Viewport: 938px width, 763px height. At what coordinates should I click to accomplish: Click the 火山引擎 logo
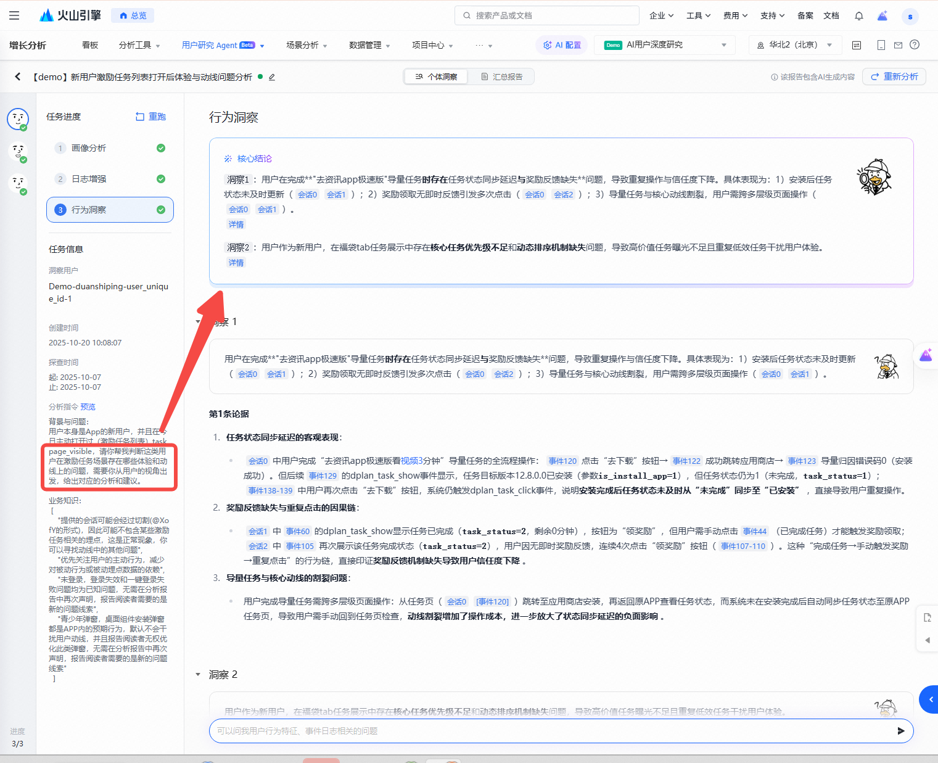[x=70, y=15]
